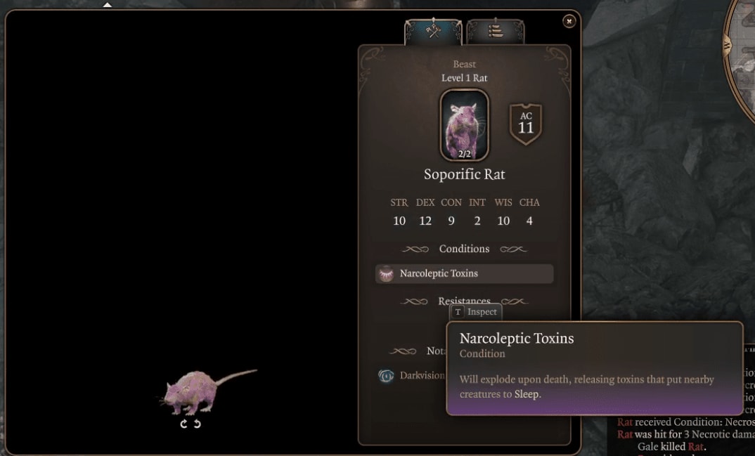The image size is (755, 456).
Task: Click the Conditions section header
Action: tap(464, 249)
